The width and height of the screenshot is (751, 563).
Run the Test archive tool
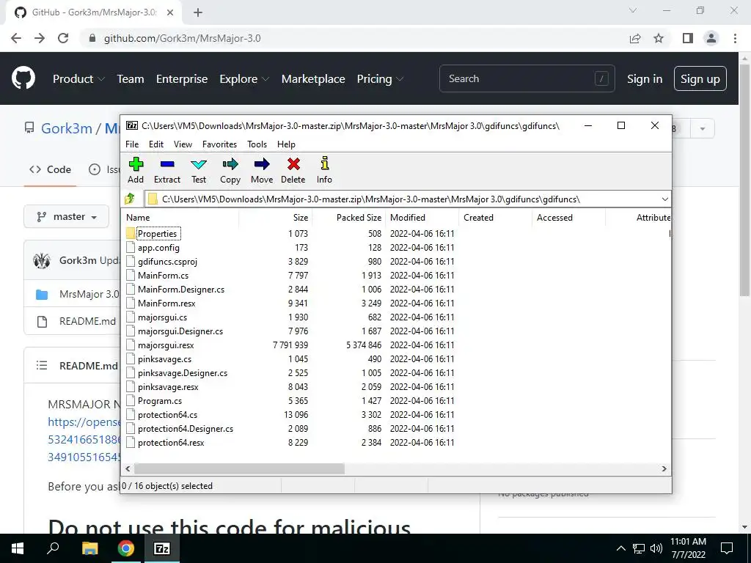(x=199, y=170)
